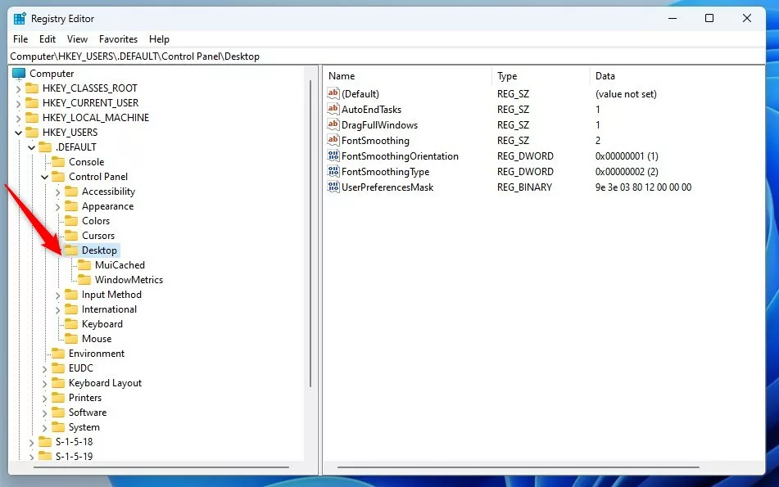Click the .DEFAULT folder icon
Image resolution: width=779 pixels, height=487 pixels.
45,147
